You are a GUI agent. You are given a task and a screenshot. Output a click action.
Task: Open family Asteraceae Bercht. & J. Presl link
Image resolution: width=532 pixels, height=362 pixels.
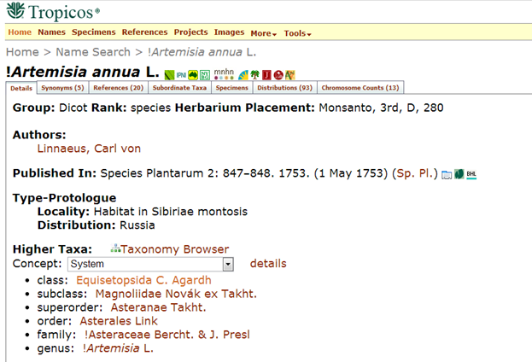tap(167, 335)
